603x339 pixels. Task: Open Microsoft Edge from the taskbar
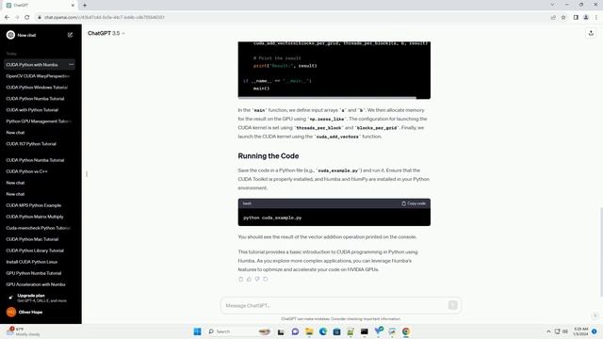[322, 331]
